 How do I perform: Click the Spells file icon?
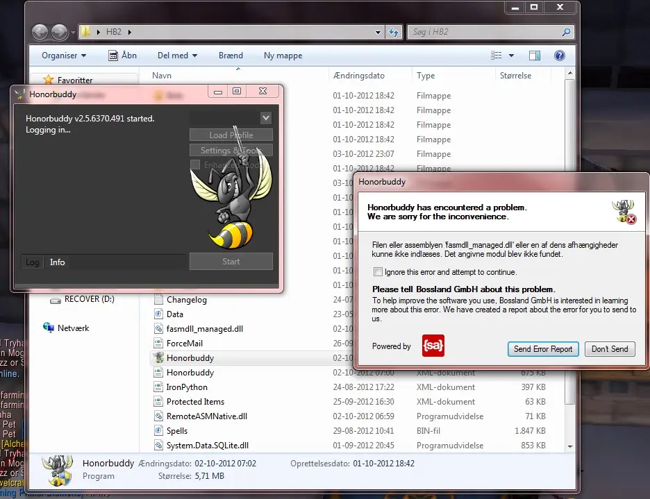(x=158, y=430)
